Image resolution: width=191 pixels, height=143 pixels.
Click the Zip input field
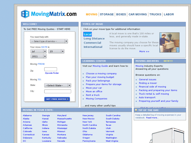(x=50, y=69)
